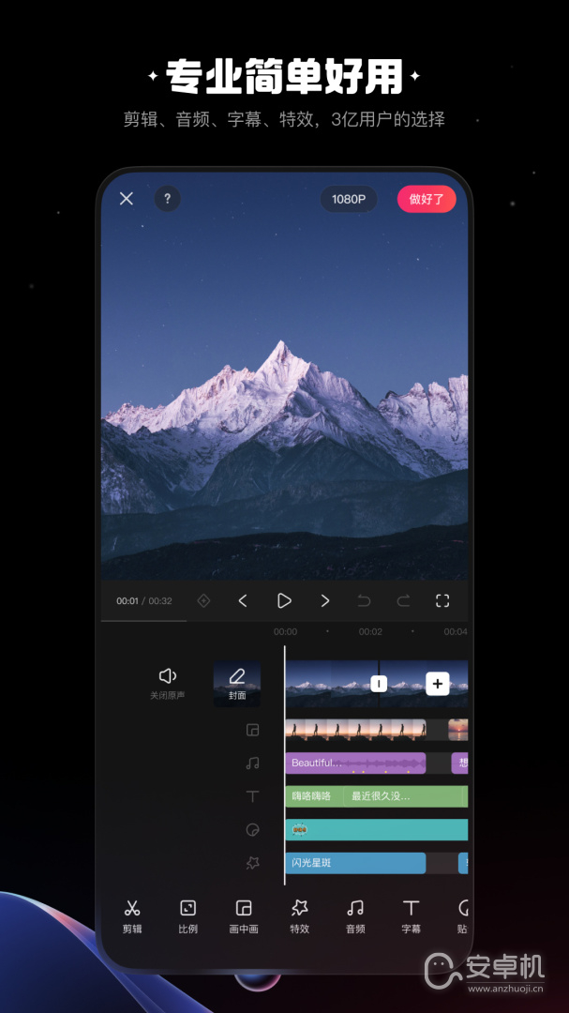Viewport: 569px width, 1013px height.
Task: Open the 画中画 picture-in-picture tool
Action: click(x=244, y=916)
